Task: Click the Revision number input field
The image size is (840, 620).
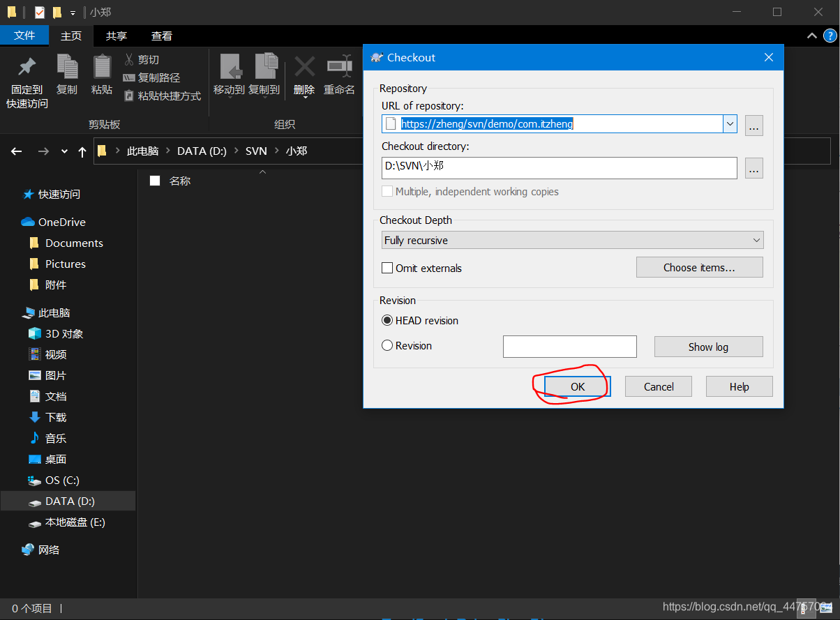Action: click(x=569, y=347)
